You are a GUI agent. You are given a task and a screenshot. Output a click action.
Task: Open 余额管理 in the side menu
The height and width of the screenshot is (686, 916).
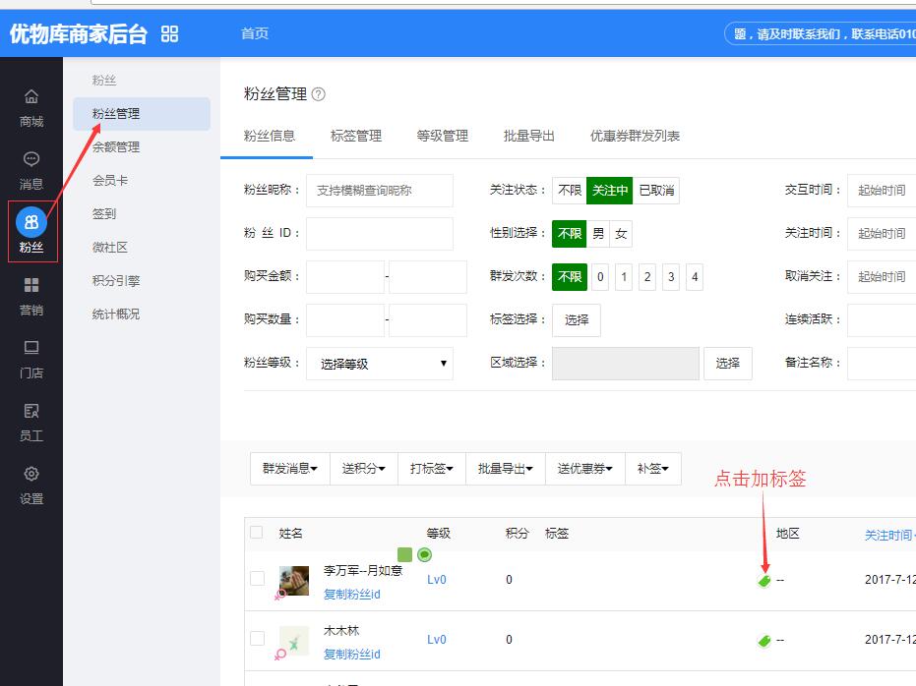coord(116,147)
